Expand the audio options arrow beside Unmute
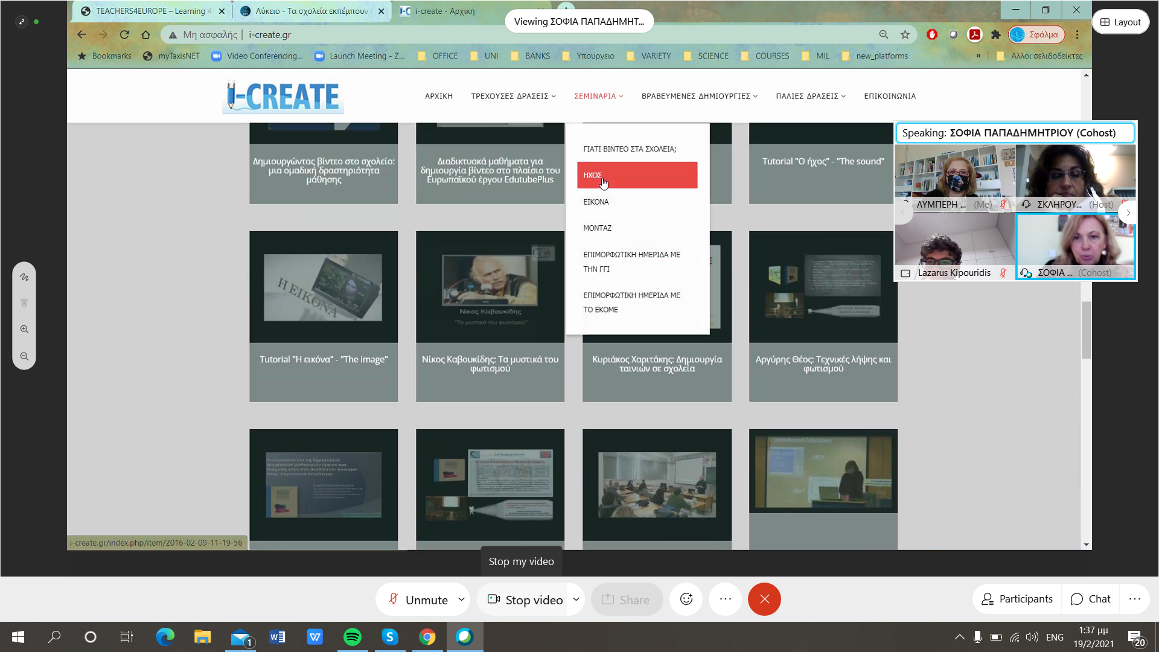1159x652 pixels. [x=461, y=599]
